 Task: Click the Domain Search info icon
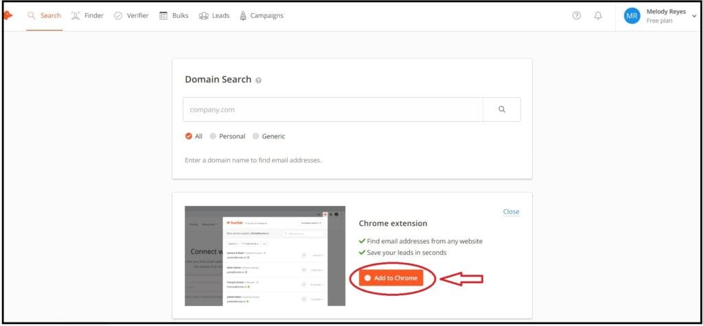pos(258,81)
